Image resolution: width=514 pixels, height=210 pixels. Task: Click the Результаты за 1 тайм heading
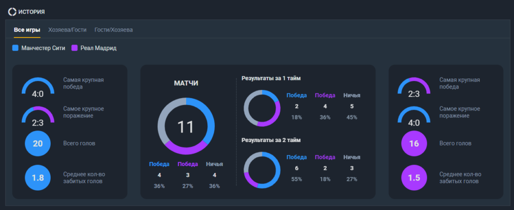271,78
